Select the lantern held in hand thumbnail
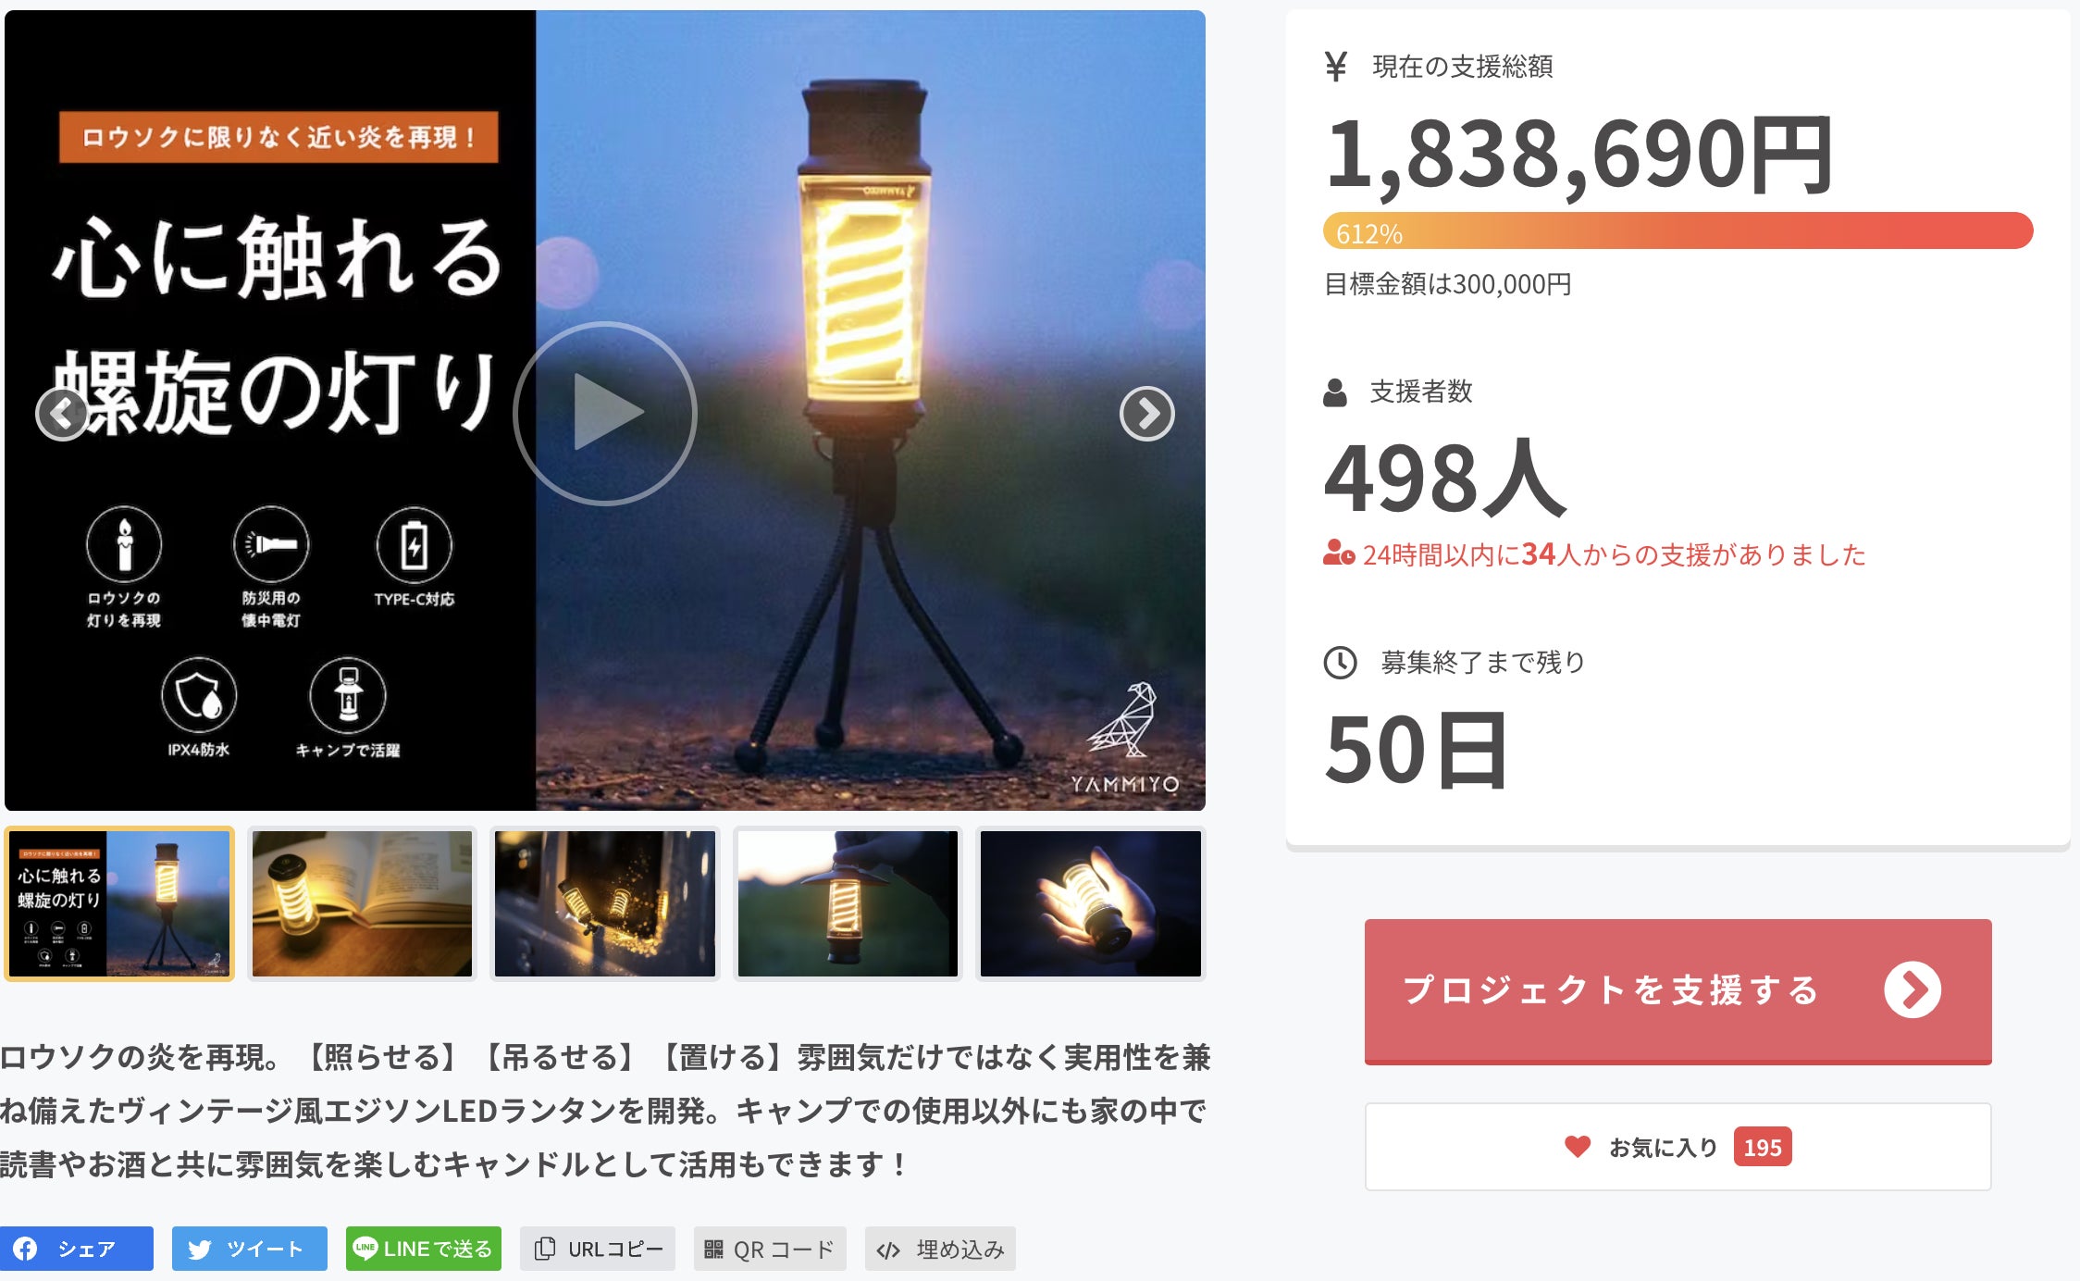2080x1281 pixels. point(1091,903)
